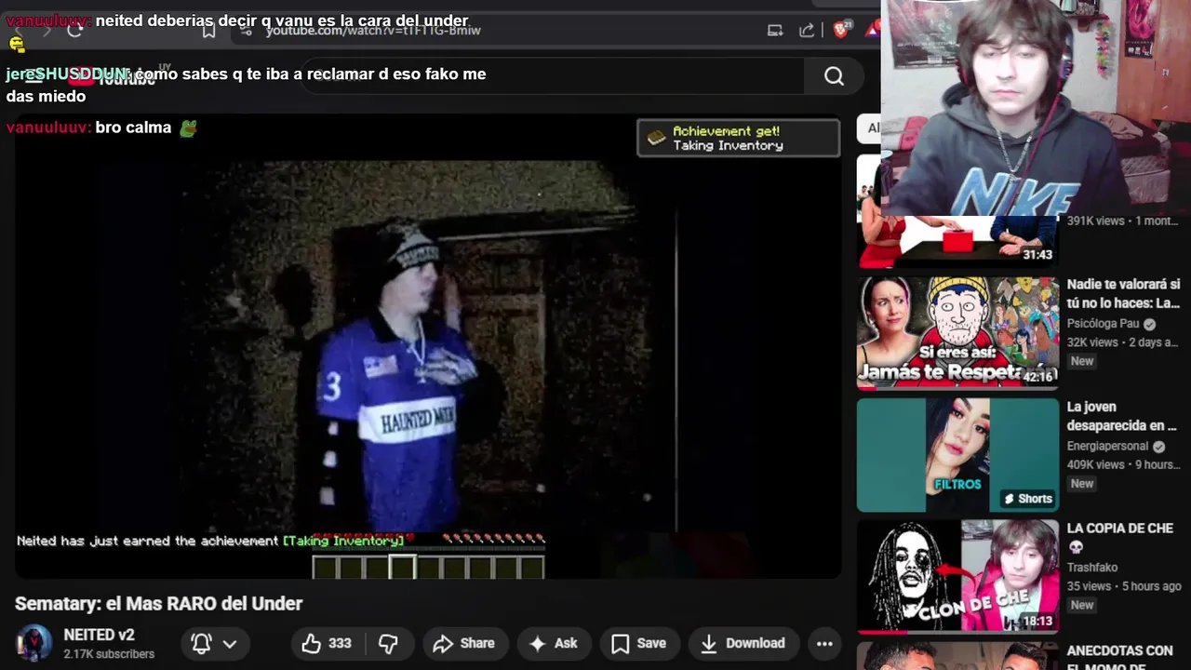
Task: Open the FILTROS Shorts thumbnail
Action: (x=957, y=455)
